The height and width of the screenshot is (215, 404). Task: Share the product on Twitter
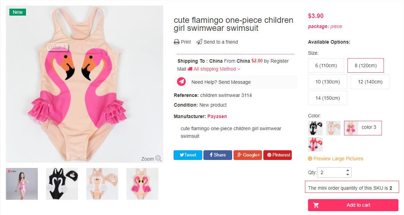tap(188, 155)
